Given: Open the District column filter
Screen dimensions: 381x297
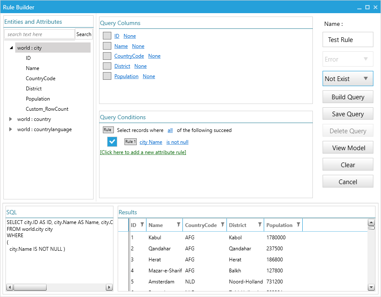Looking at the screenshot, I should point(260,224).
